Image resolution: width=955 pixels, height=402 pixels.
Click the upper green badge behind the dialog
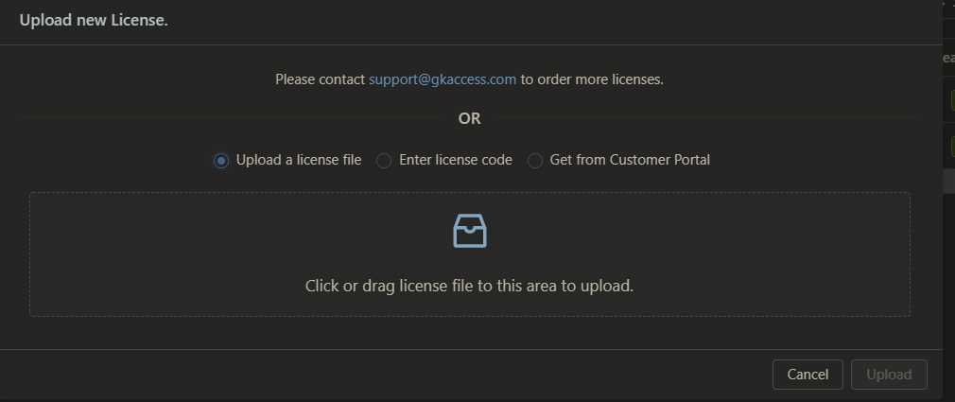(x=950, y=100)
